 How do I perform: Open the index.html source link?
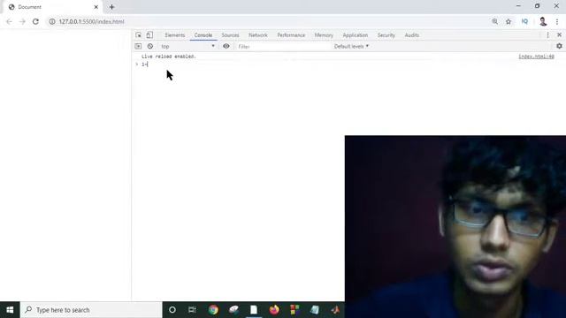(x=537, y=57)
